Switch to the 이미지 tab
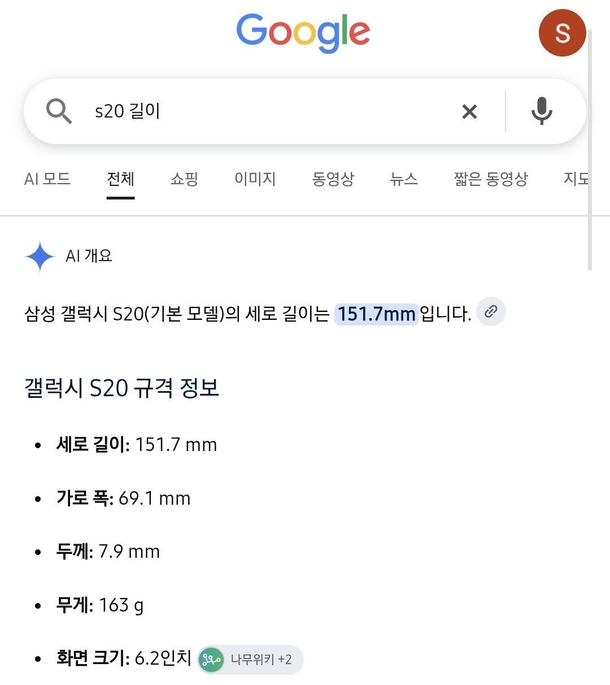 255,179
